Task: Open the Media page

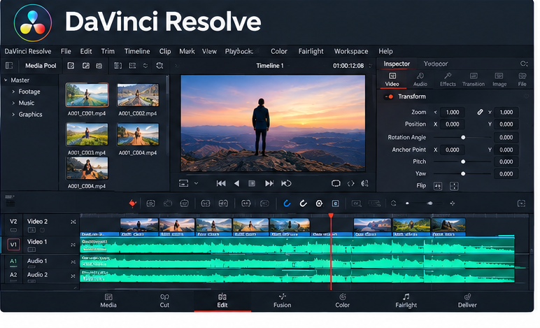Action: click(108, 301)
